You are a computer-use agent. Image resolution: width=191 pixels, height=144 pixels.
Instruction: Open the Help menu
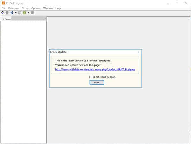58,8
